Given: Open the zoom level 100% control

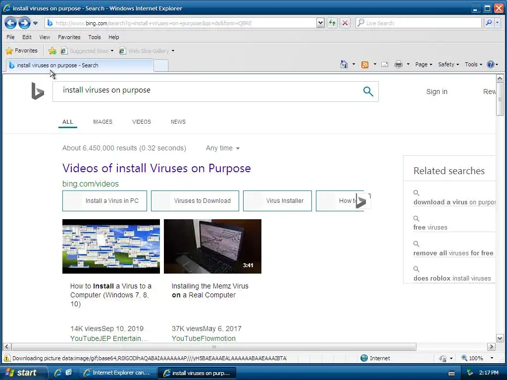Looking at the screenshot, I should tap(477, 358).
